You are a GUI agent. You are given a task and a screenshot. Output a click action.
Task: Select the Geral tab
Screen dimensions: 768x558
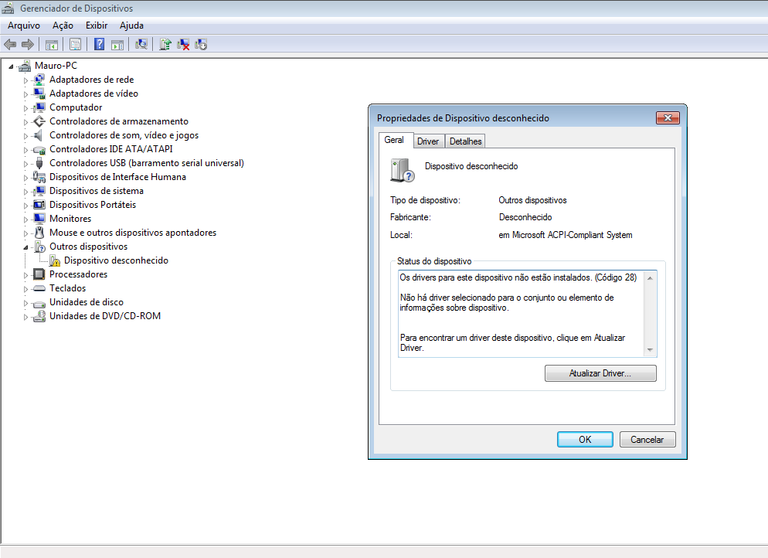tap(394, 140)
